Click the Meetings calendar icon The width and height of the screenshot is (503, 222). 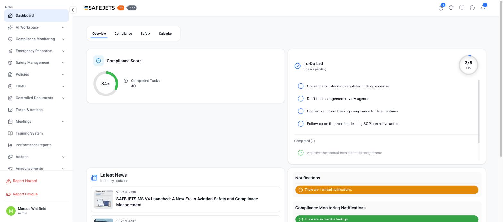(x=10, y=122)
